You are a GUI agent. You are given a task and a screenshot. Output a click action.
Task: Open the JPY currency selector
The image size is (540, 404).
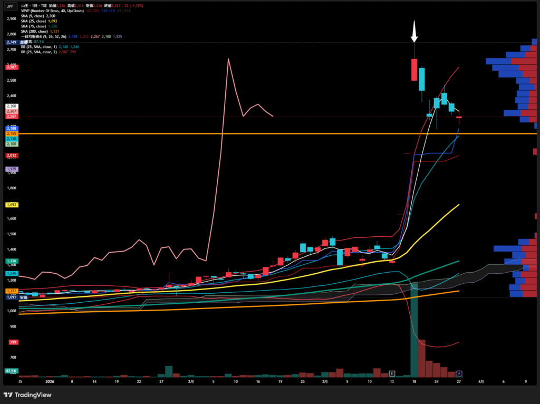click(x=11, y=5)
